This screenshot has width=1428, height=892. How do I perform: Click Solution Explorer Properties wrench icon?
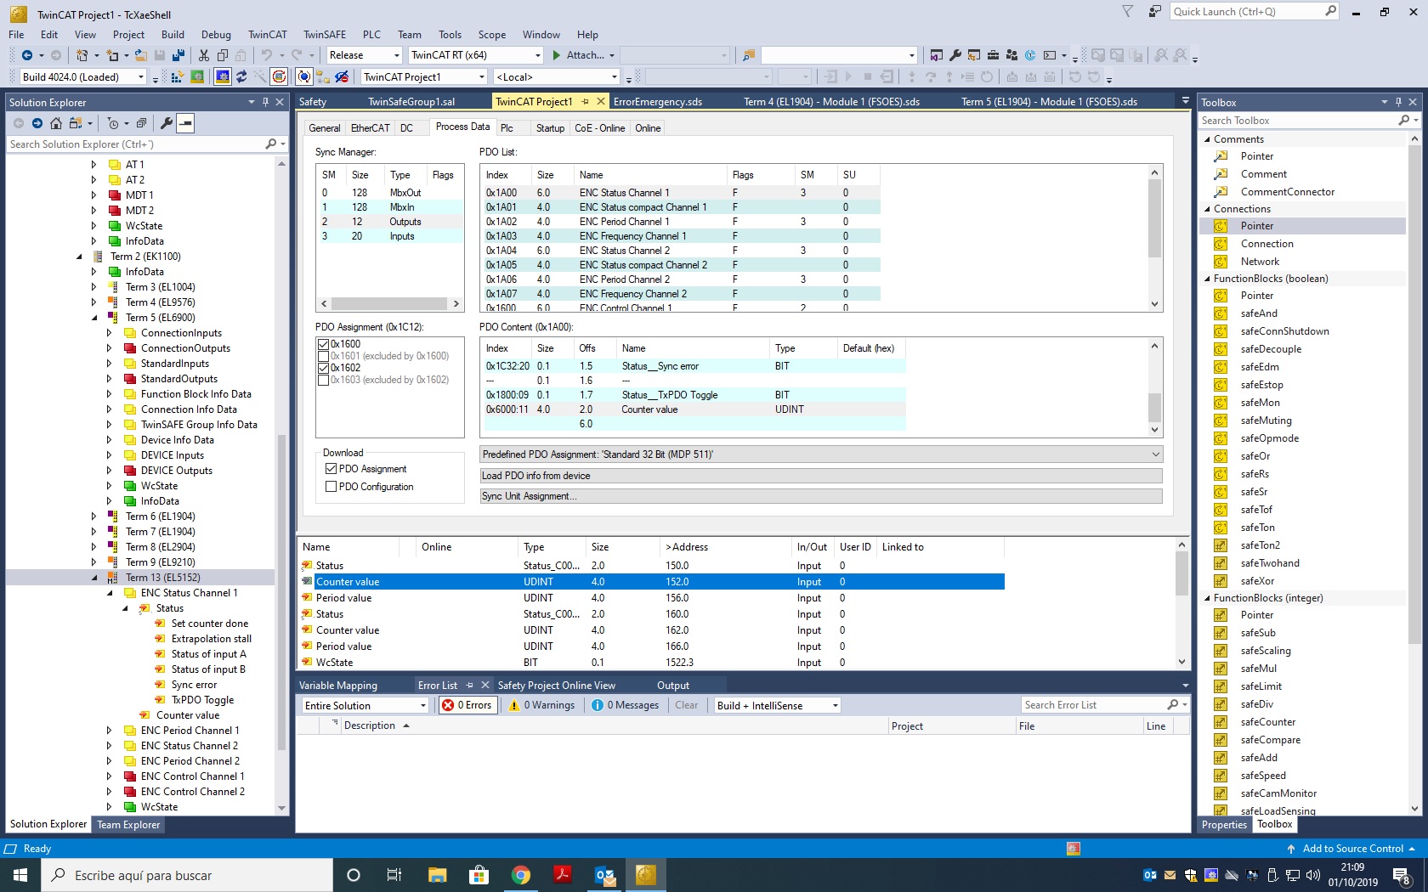167,123
